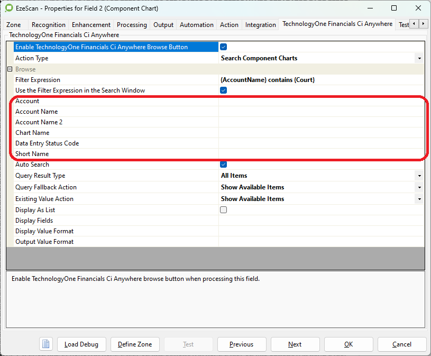Image resolution: width=431 pixels, height=356 pixels.
Task: Click the Filter Expression value field
Action: pos(320,80)
